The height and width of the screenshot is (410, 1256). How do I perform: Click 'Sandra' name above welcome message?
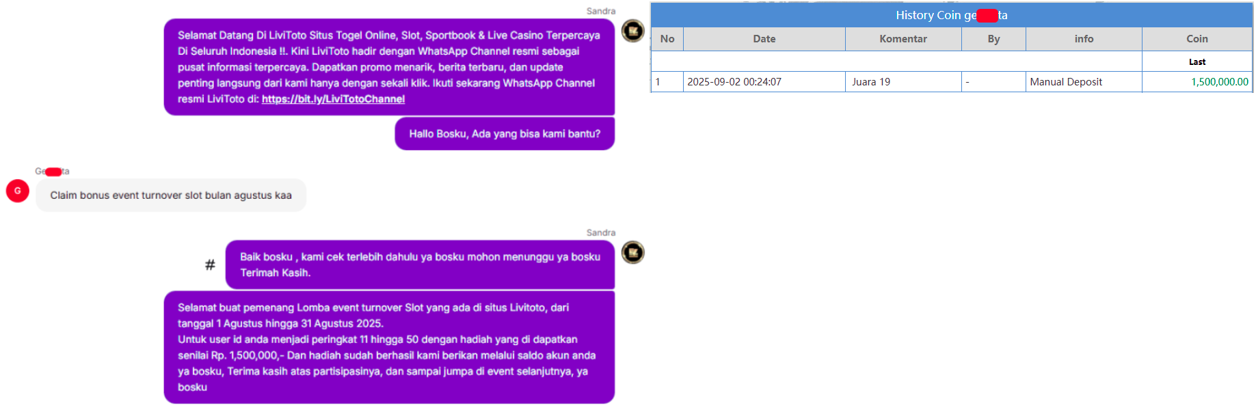(601, 11)
